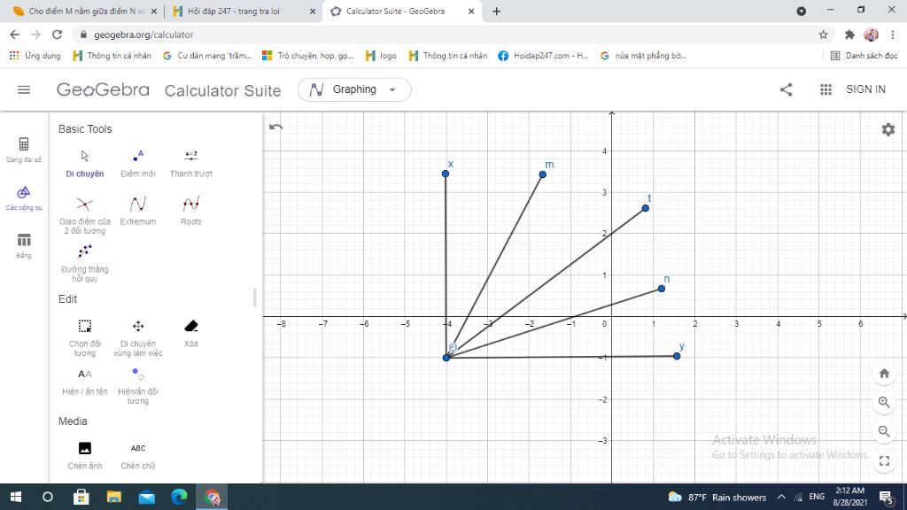907x510 pixels.
Task: Open the Bảng table view
Action: [24, 246]
